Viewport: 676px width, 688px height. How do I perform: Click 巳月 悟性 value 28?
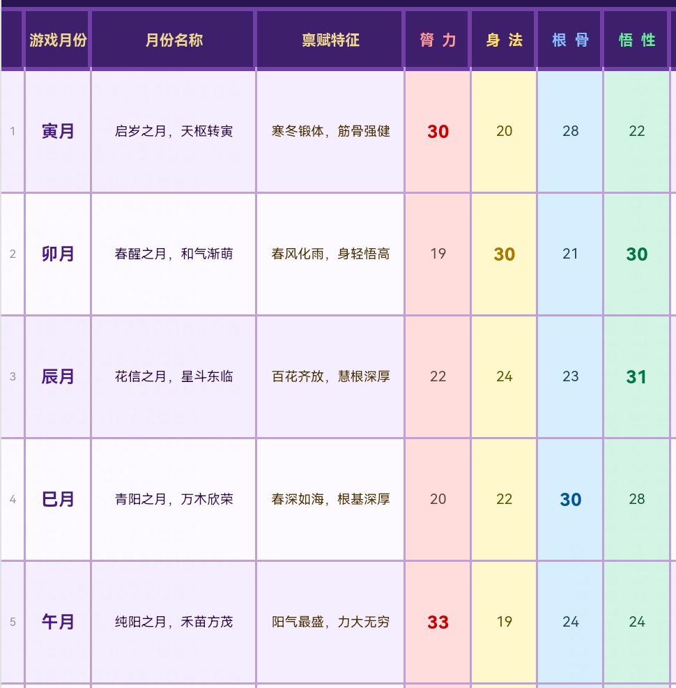(x=636, y=499)
